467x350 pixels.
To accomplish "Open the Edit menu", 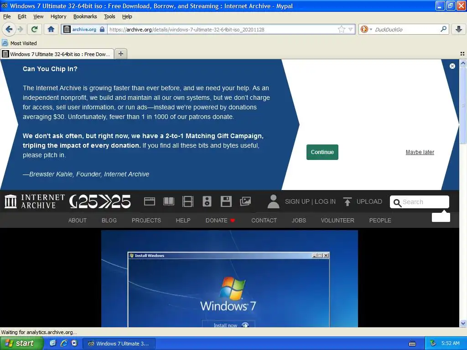I will pyautogui.click(x=22, y=16).
